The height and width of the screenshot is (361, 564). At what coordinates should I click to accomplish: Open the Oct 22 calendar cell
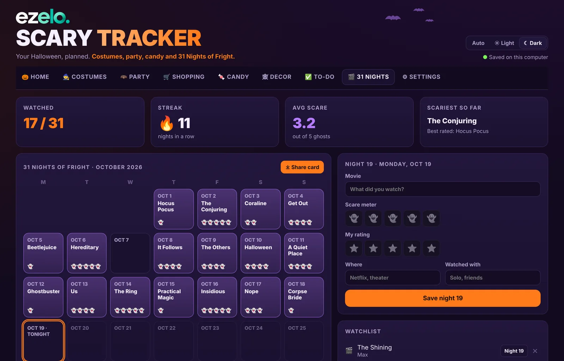(174, 341)
